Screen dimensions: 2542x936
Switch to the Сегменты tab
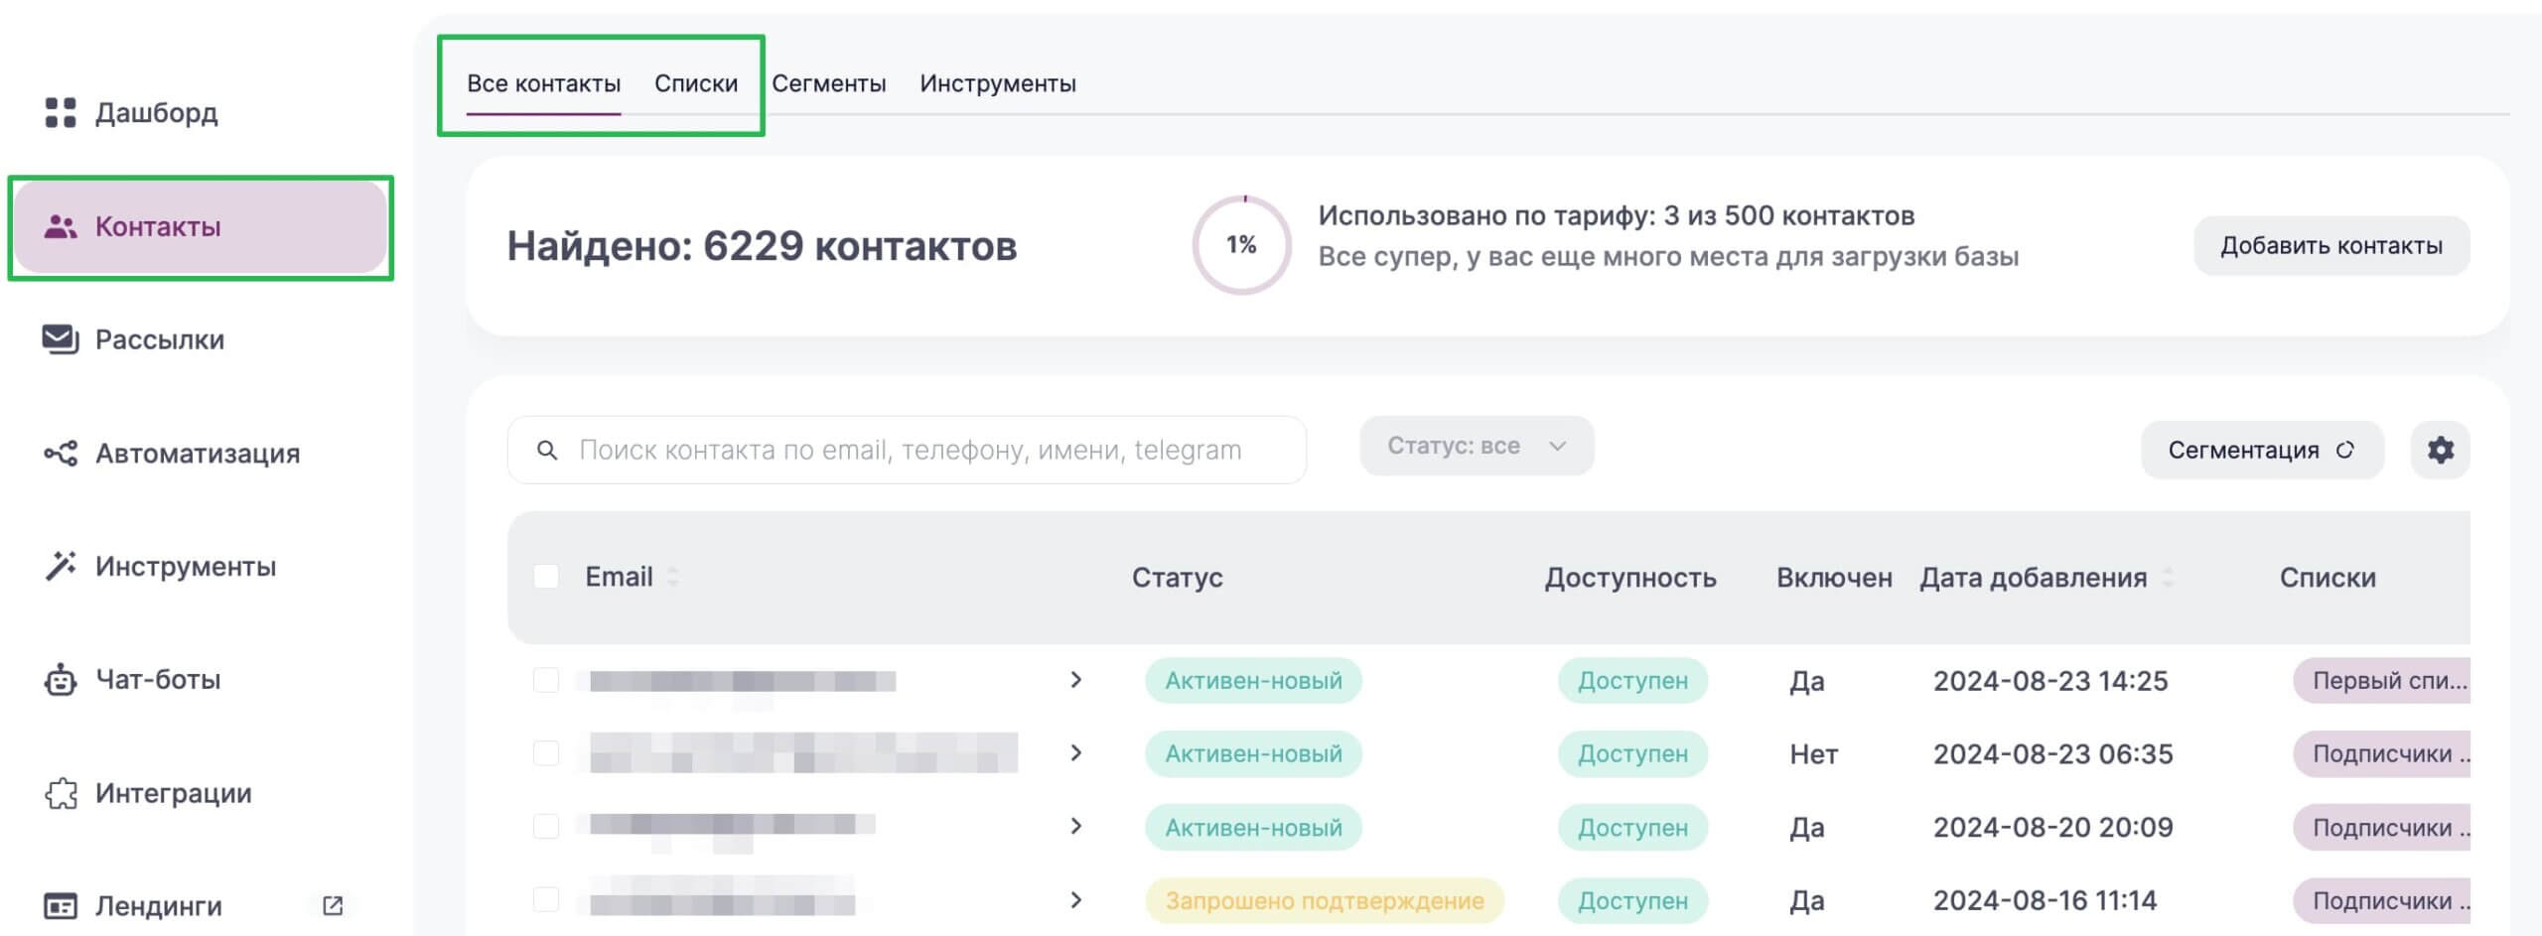(x=828, y=83)
